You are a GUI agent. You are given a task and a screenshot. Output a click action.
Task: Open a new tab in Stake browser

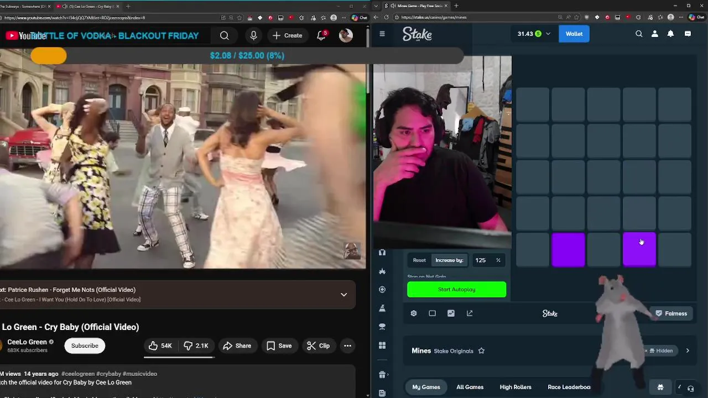point(456,6)
